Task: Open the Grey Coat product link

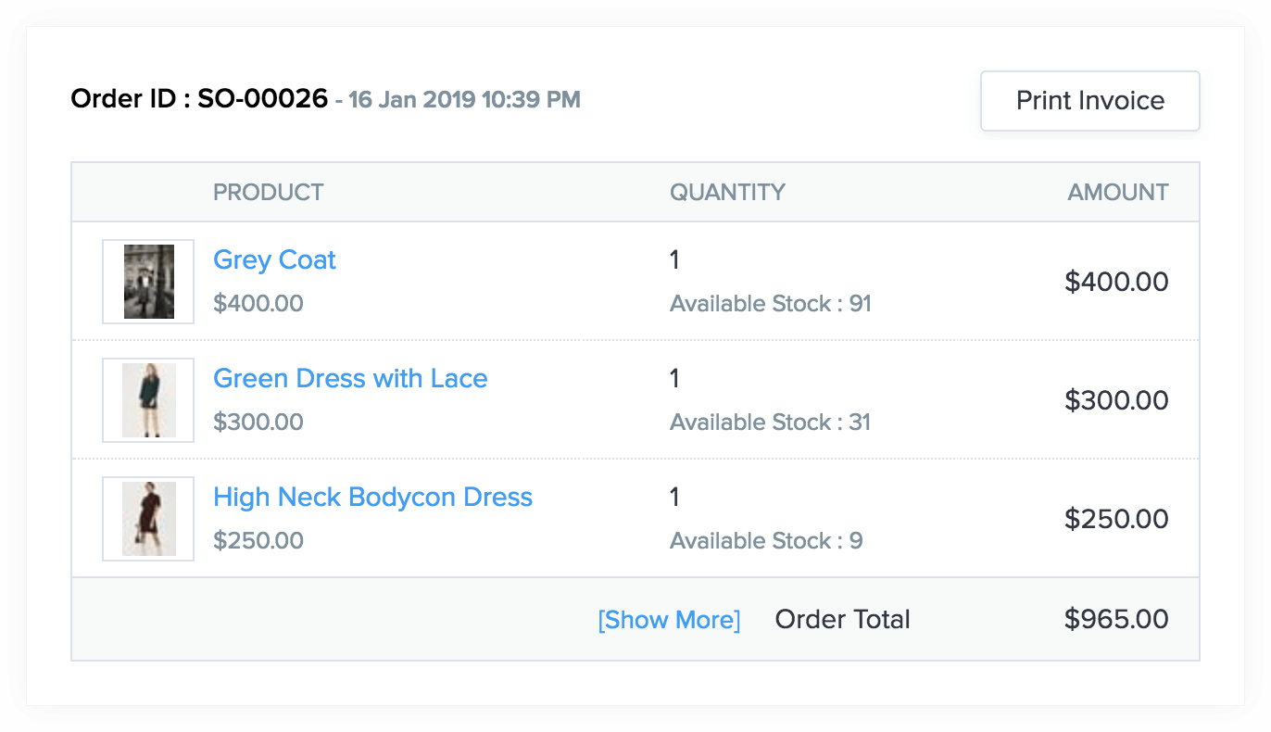Action: (x=274, y=260)
